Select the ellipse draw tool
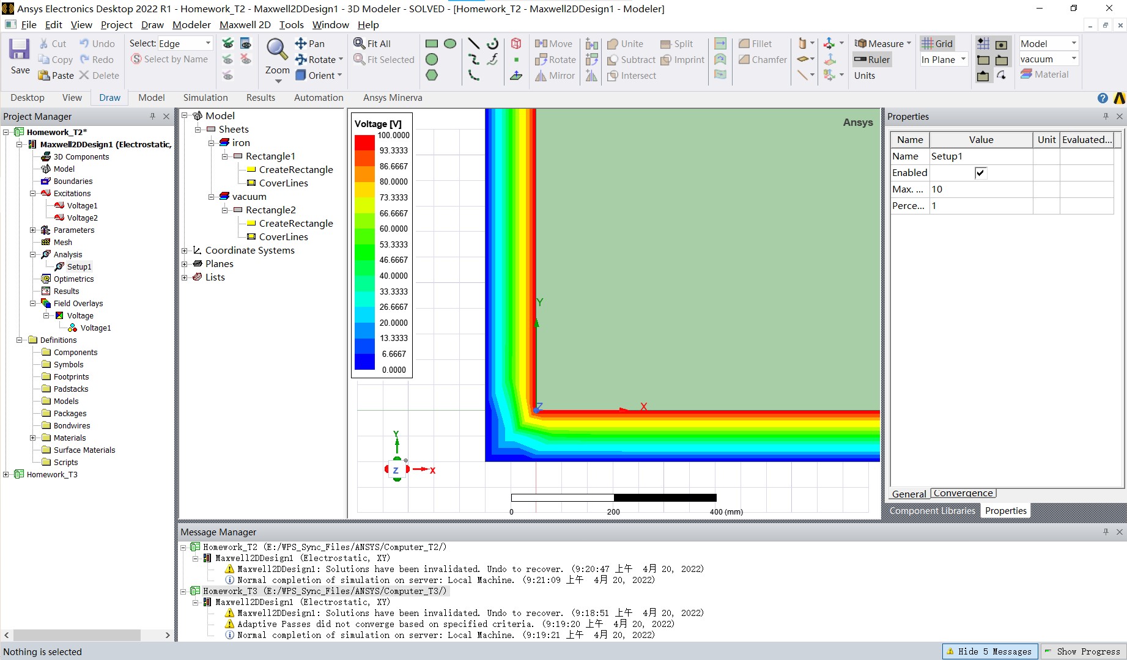Image resolution: width=1127 pixels, height=660 pixels. pos(450,43)
